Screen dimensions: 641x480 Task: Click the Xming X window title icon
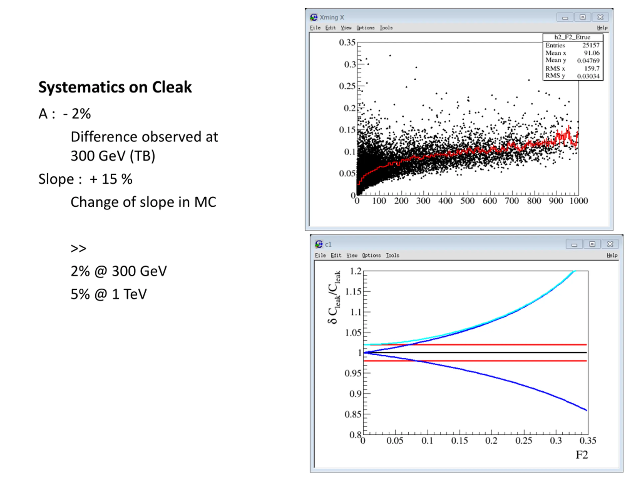(313, 17)
